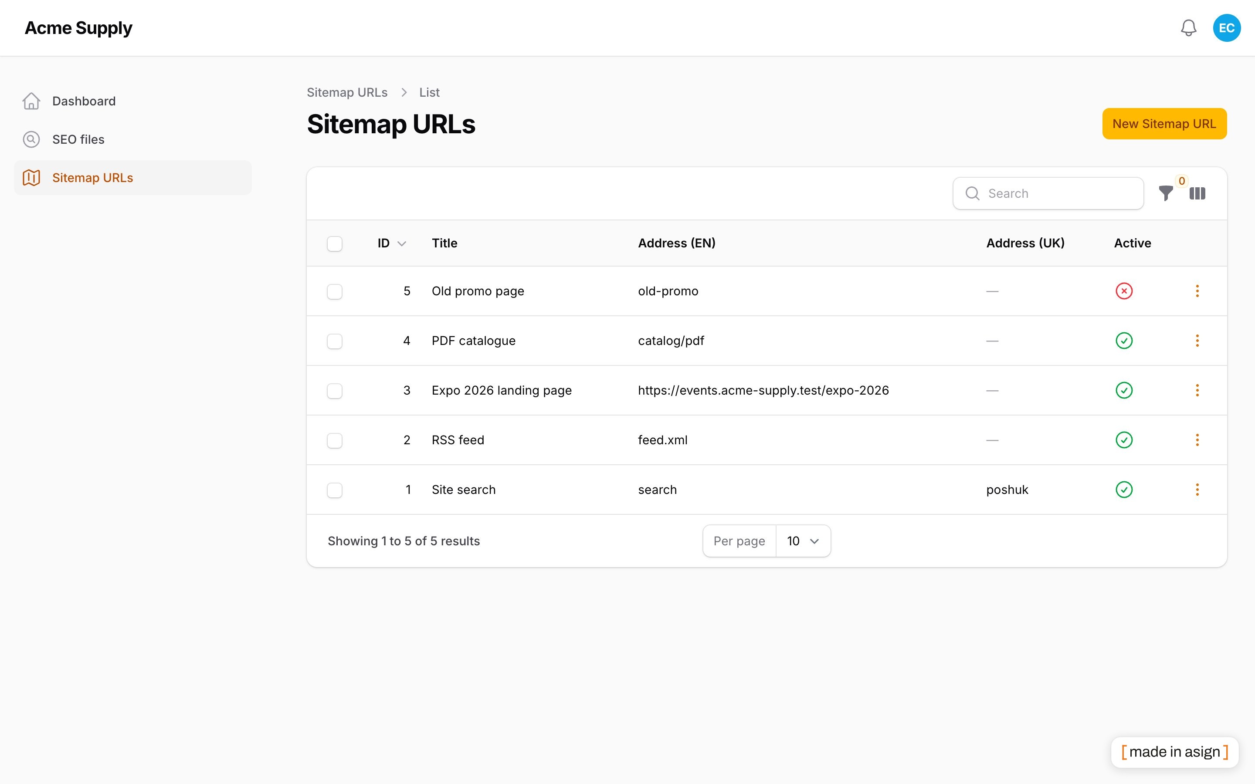This screenshot has width=1255, height=784.
Task: Click the poshuk UK address cell
Action: click(1007, 490)
